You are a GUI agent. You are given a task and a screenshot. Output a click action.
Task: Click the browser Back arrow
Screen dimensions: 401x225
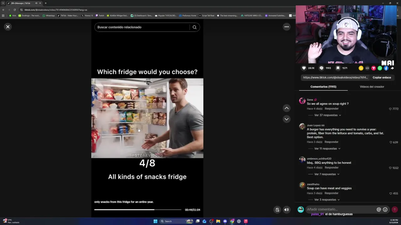click(3, 10)
